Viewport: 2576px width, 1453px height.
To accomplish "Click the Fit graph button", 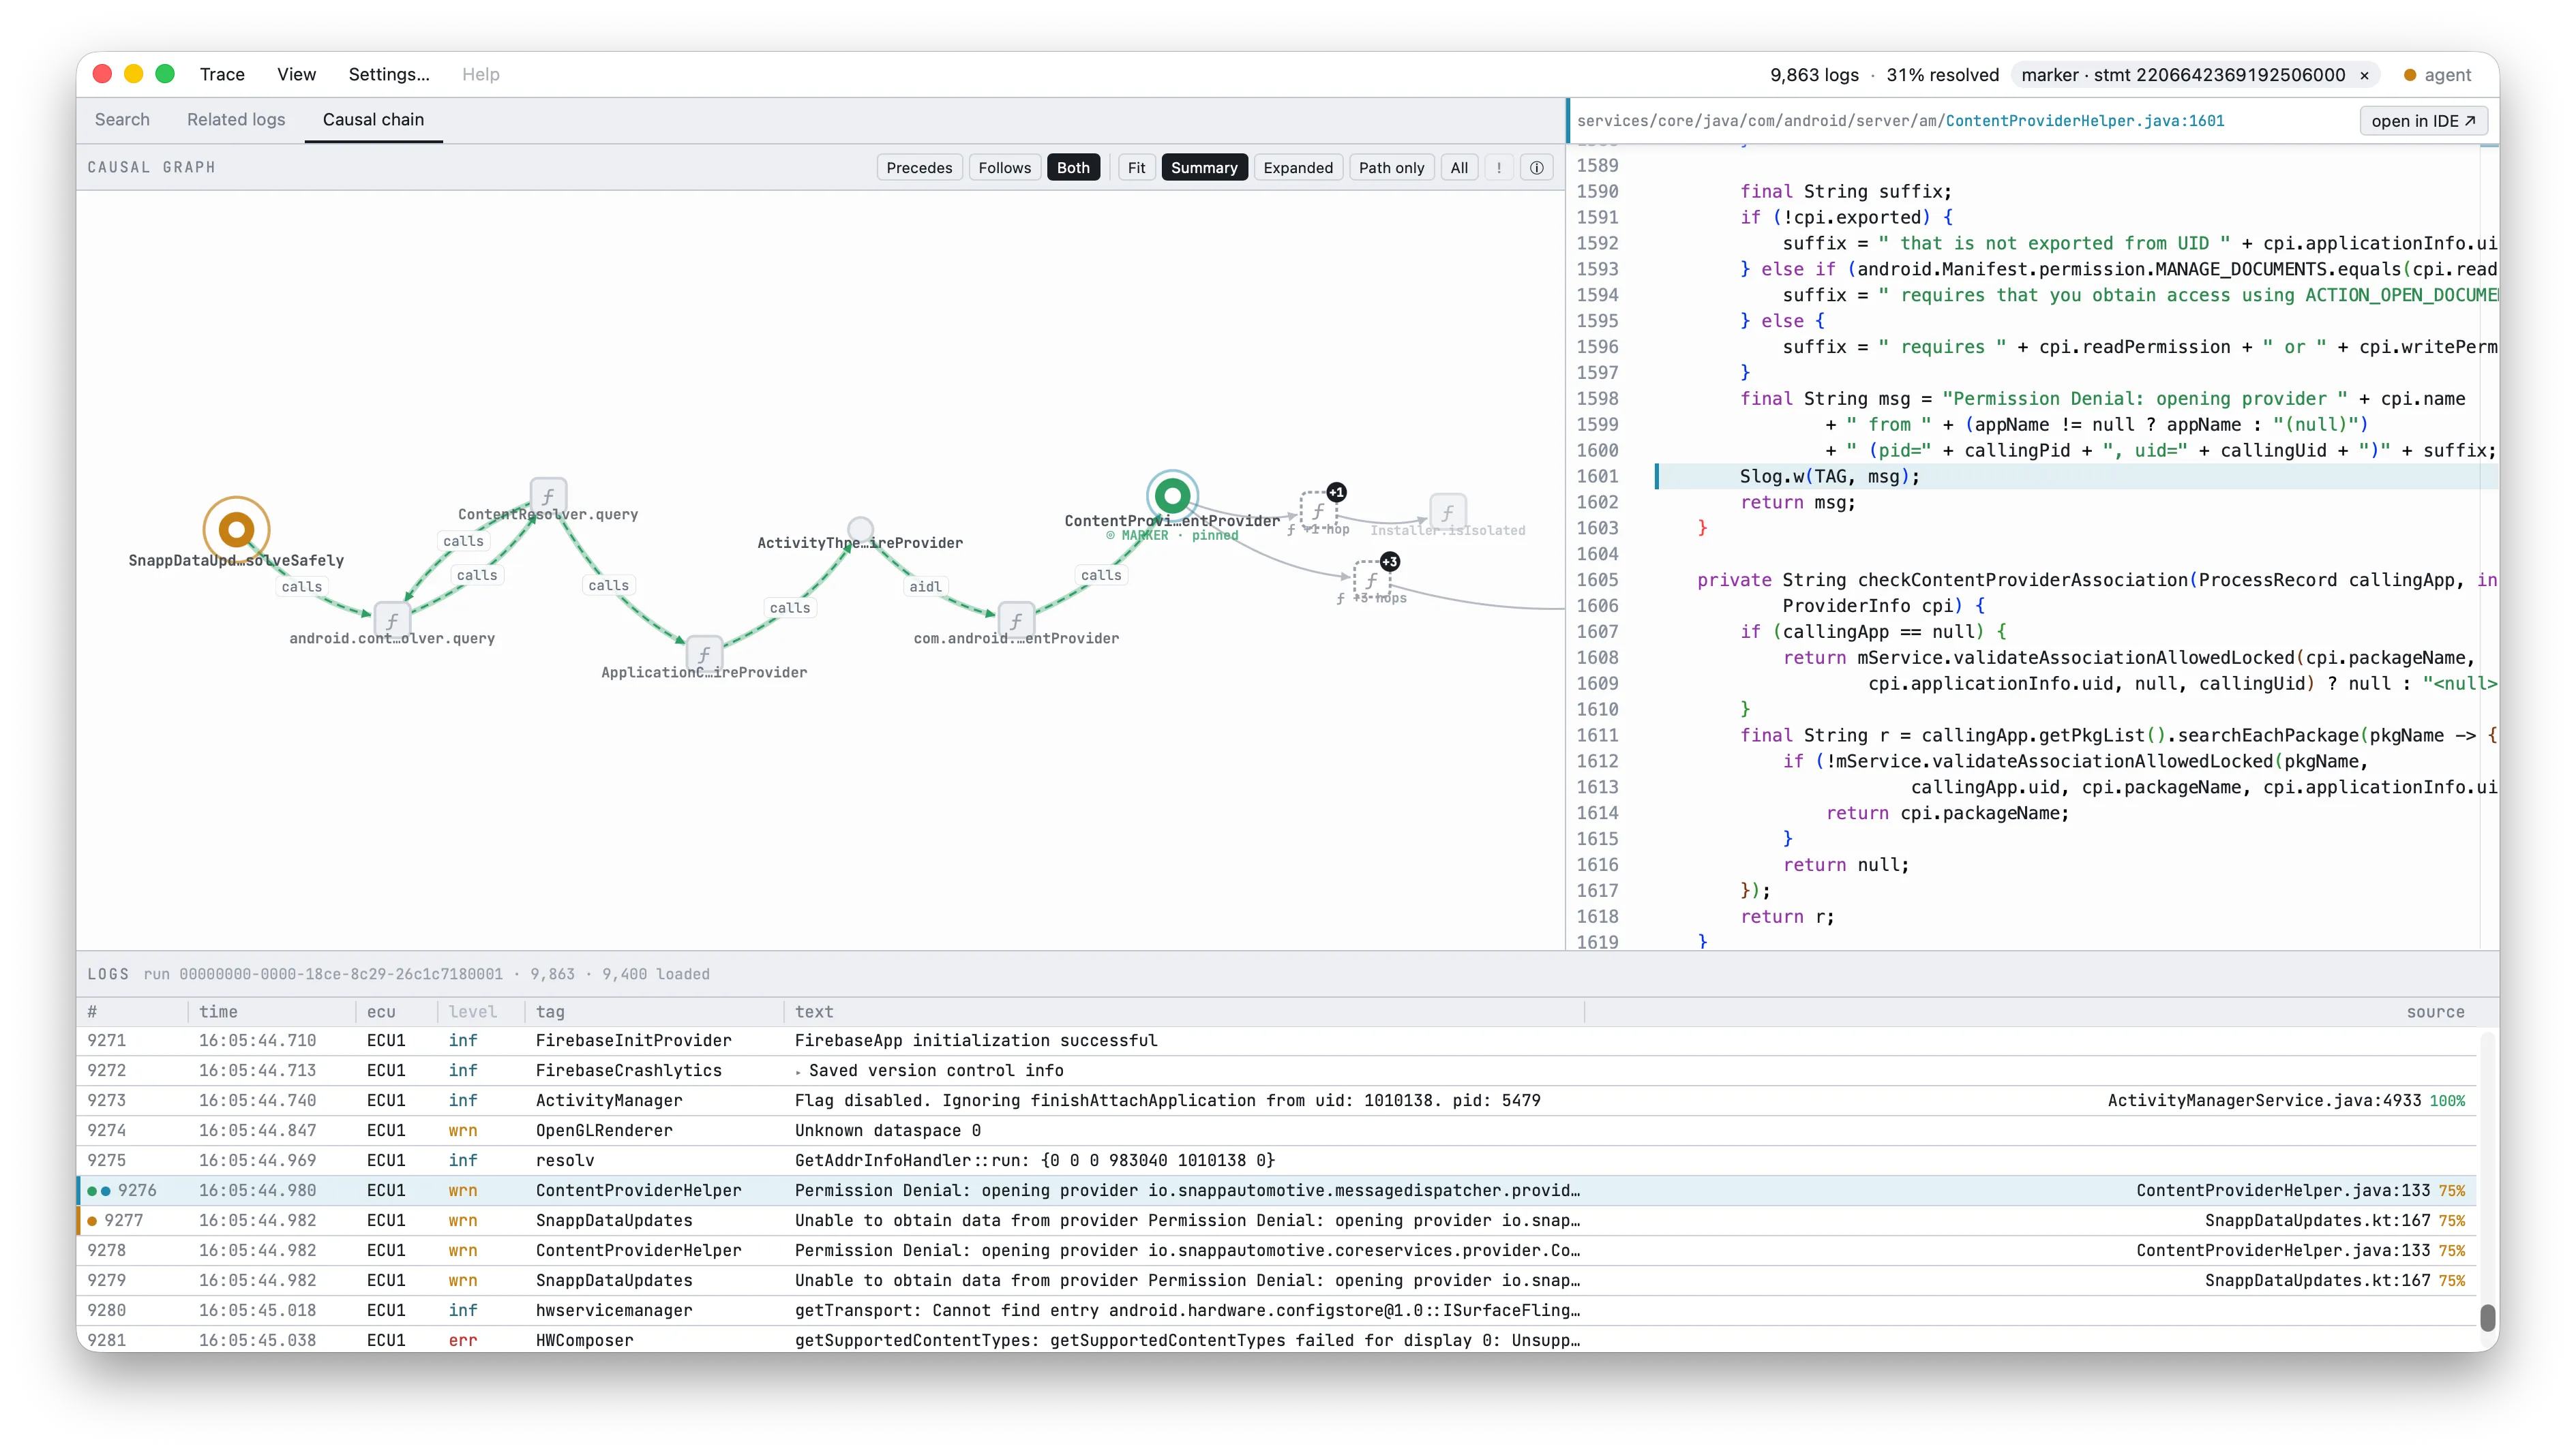I will [1136, 168].
